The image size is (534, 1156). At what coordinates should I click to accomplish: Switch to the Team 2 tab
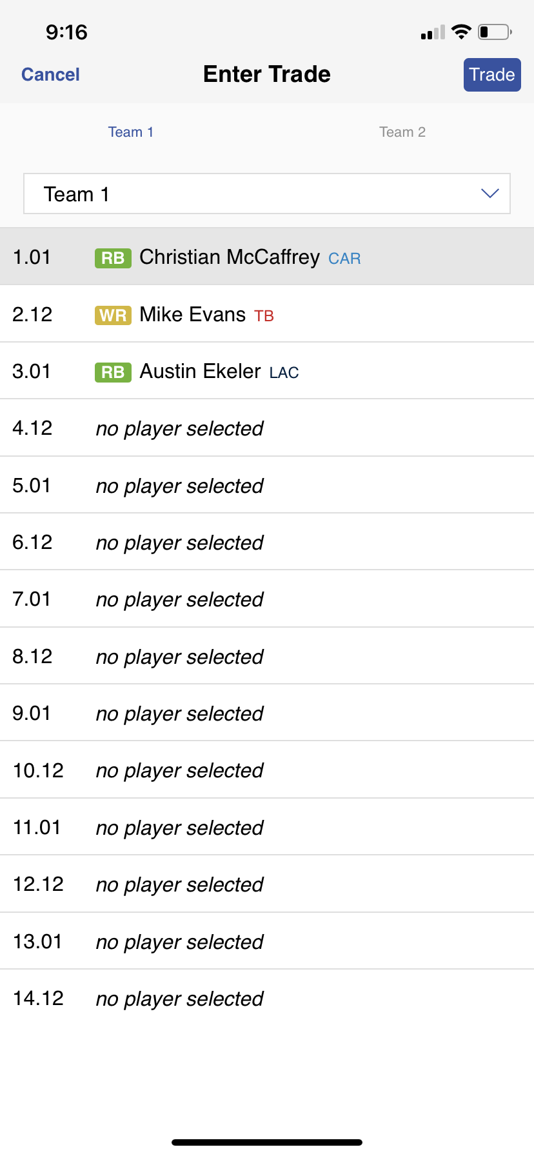coord(402,132)
